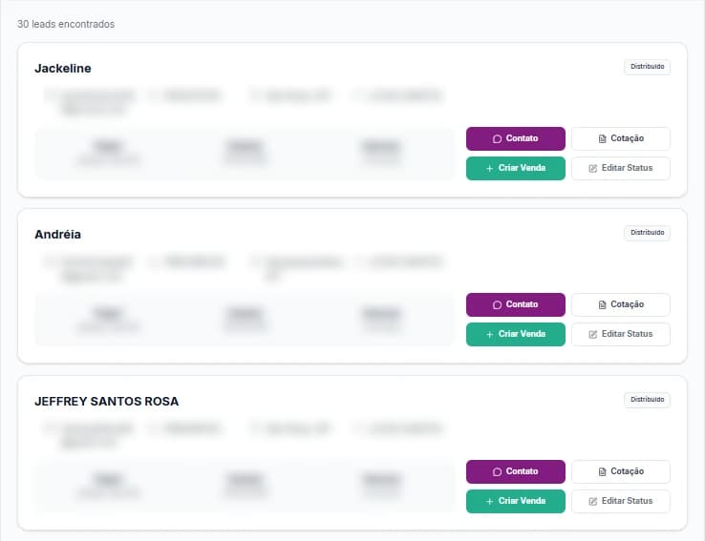Create a sale for Jackeline
705x541 pixels.
516,168
